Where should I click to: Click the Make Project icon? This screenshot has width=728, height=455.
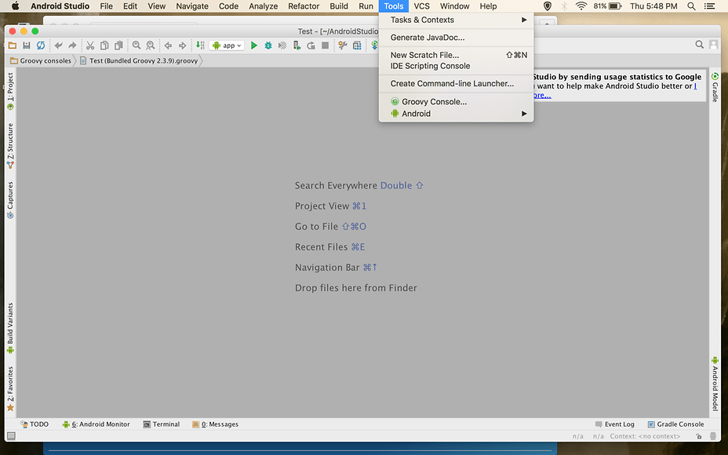pos(200,45)
